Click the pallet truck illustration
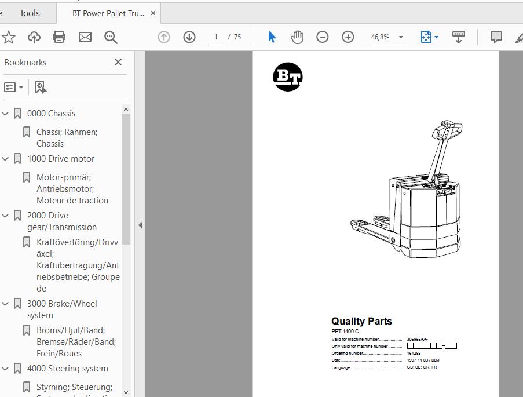The width and height of the screenshot is (523, 397). pos(407,189)
